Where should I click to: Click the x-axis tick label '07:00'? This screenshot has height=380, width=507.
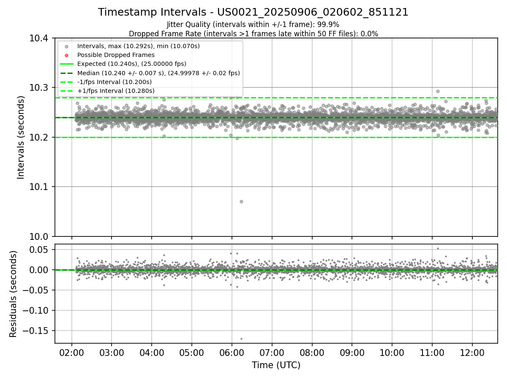coord(272,353)
